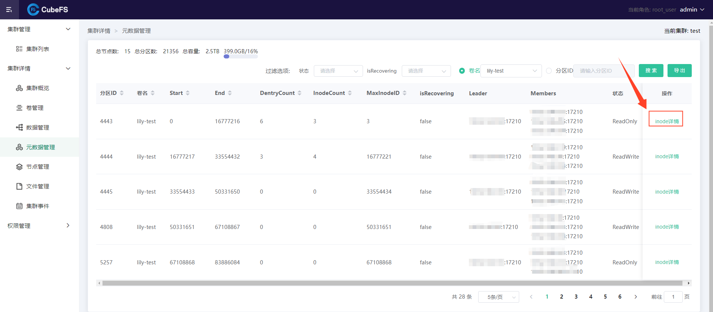Click the 元数据管理 icon

coord(19,147)
